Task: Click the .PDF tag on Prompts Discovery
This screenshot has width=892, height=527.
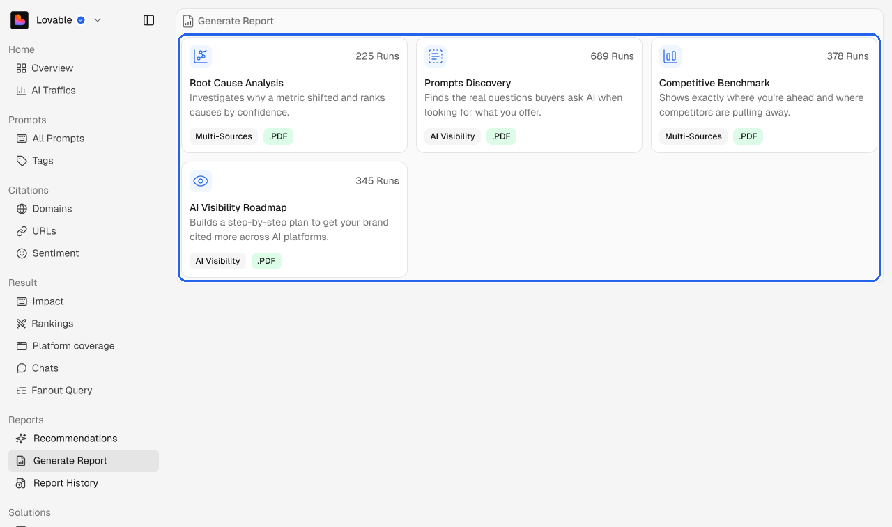Action: (501, 136)
